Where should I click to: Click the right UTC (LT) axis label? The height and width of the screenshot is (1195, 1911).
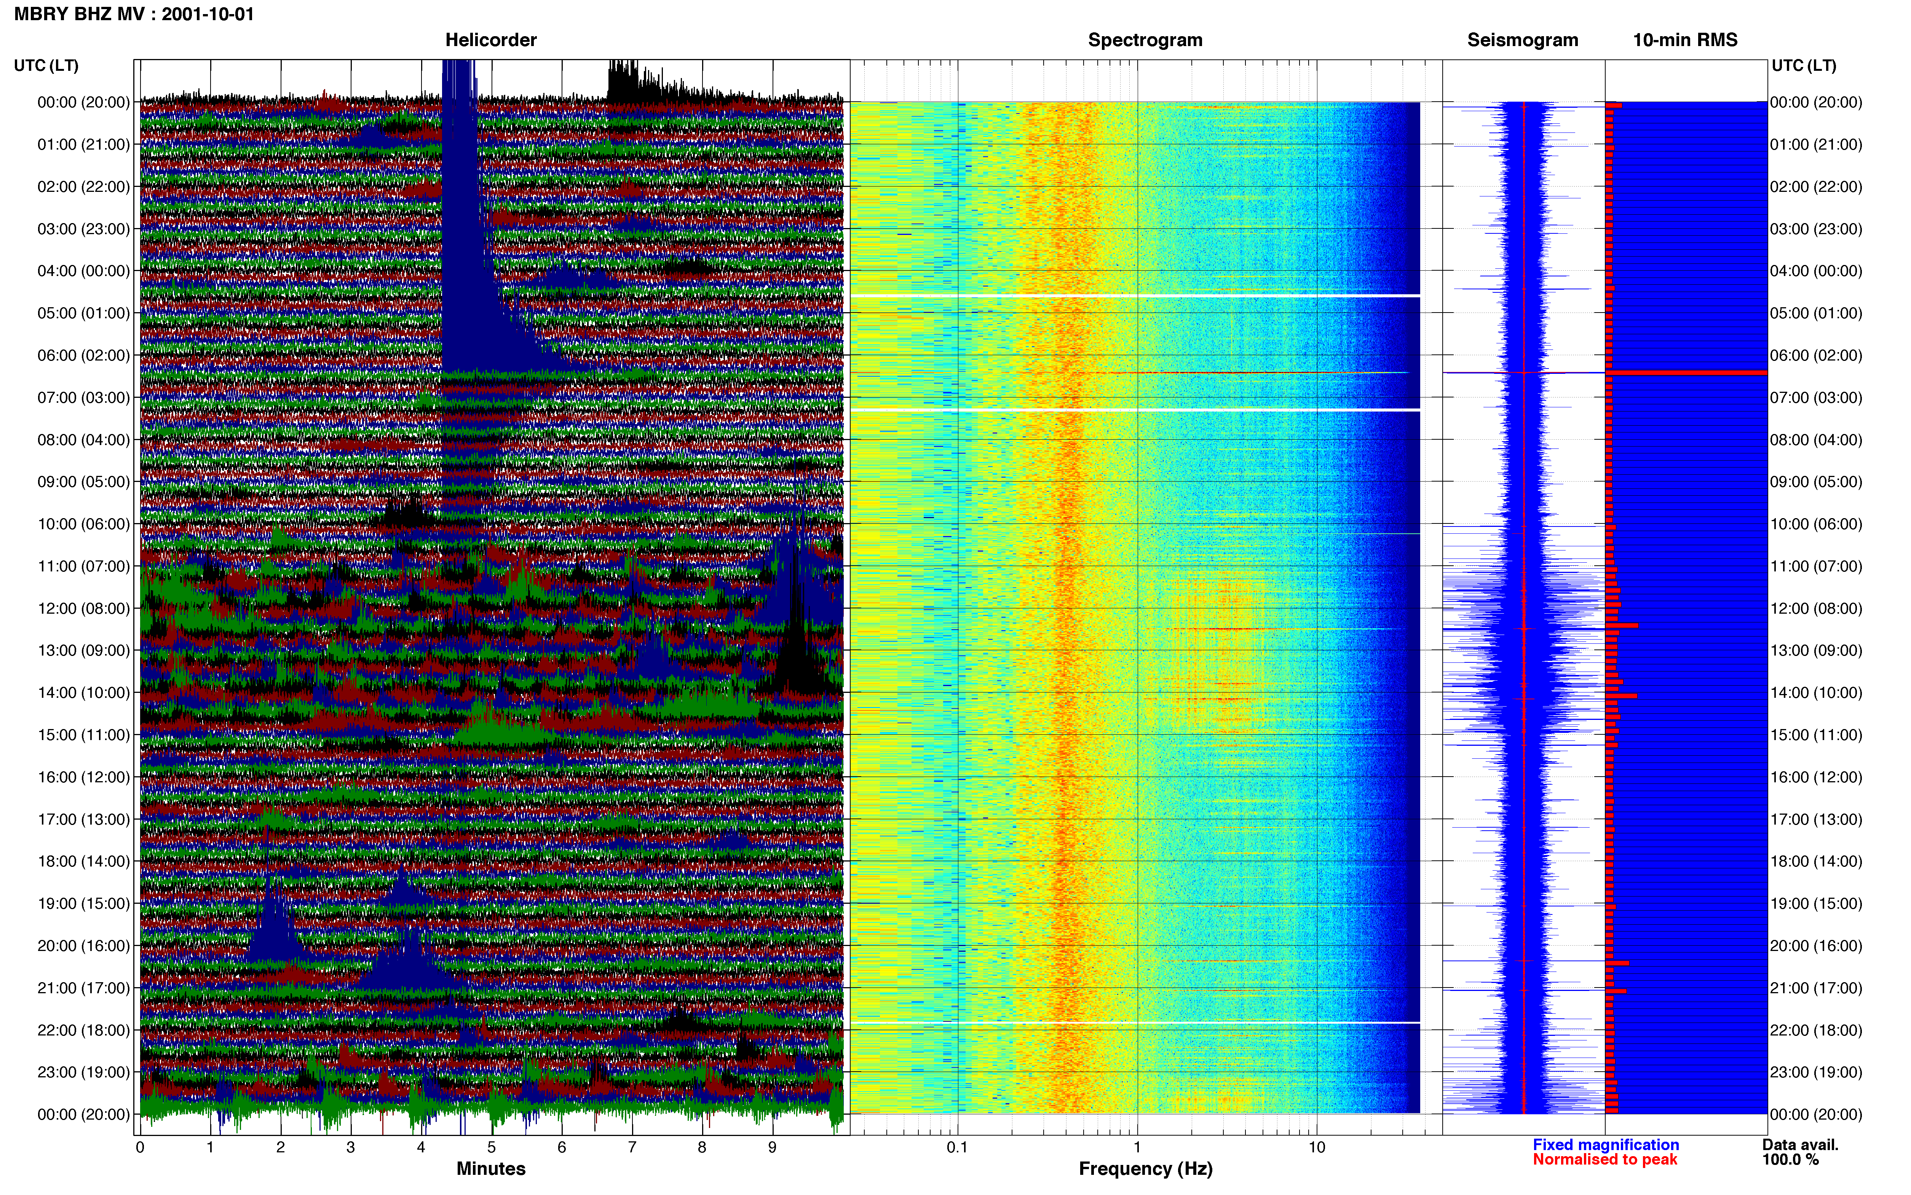(x=1804, y=65)
